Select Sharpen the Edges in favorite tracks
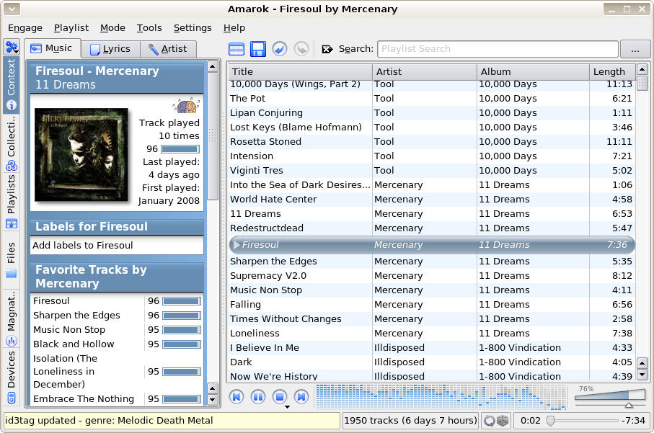The image size is (654, 433). tap(76, 316)
